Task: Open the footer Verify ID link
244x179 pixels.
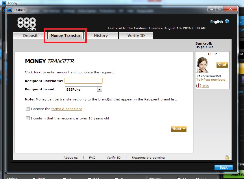Action: tap(113, 157)
